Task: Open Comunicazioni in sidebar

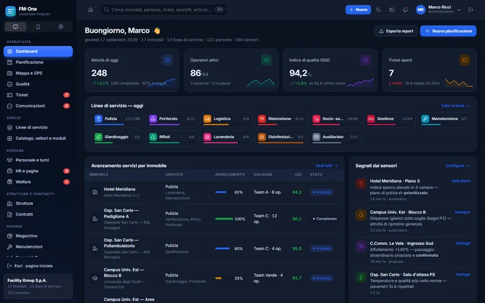Action: click(x=38, y=105)
